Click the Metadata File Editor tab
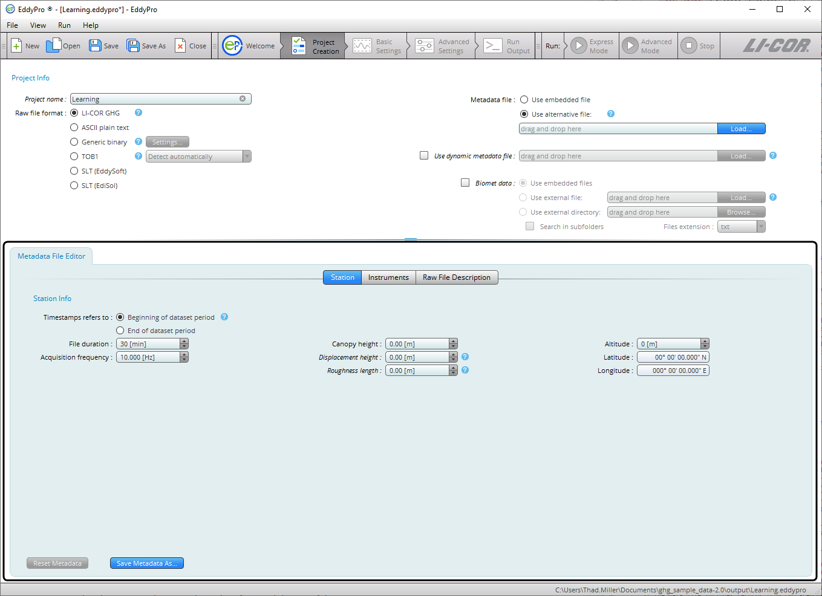The image size is (822, 596). pyautogui.click(x=51, y=256)
